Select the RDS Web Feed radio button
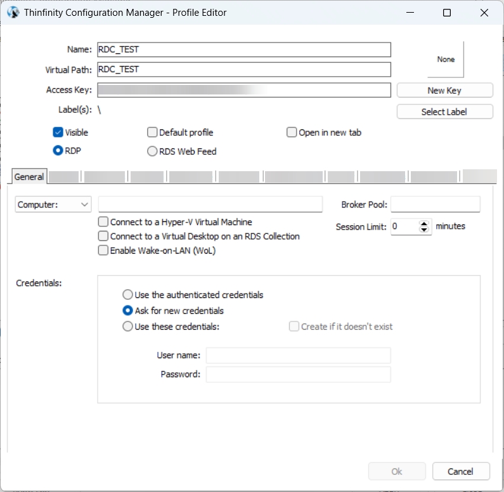The image size is (504, 492). point(152,152)
